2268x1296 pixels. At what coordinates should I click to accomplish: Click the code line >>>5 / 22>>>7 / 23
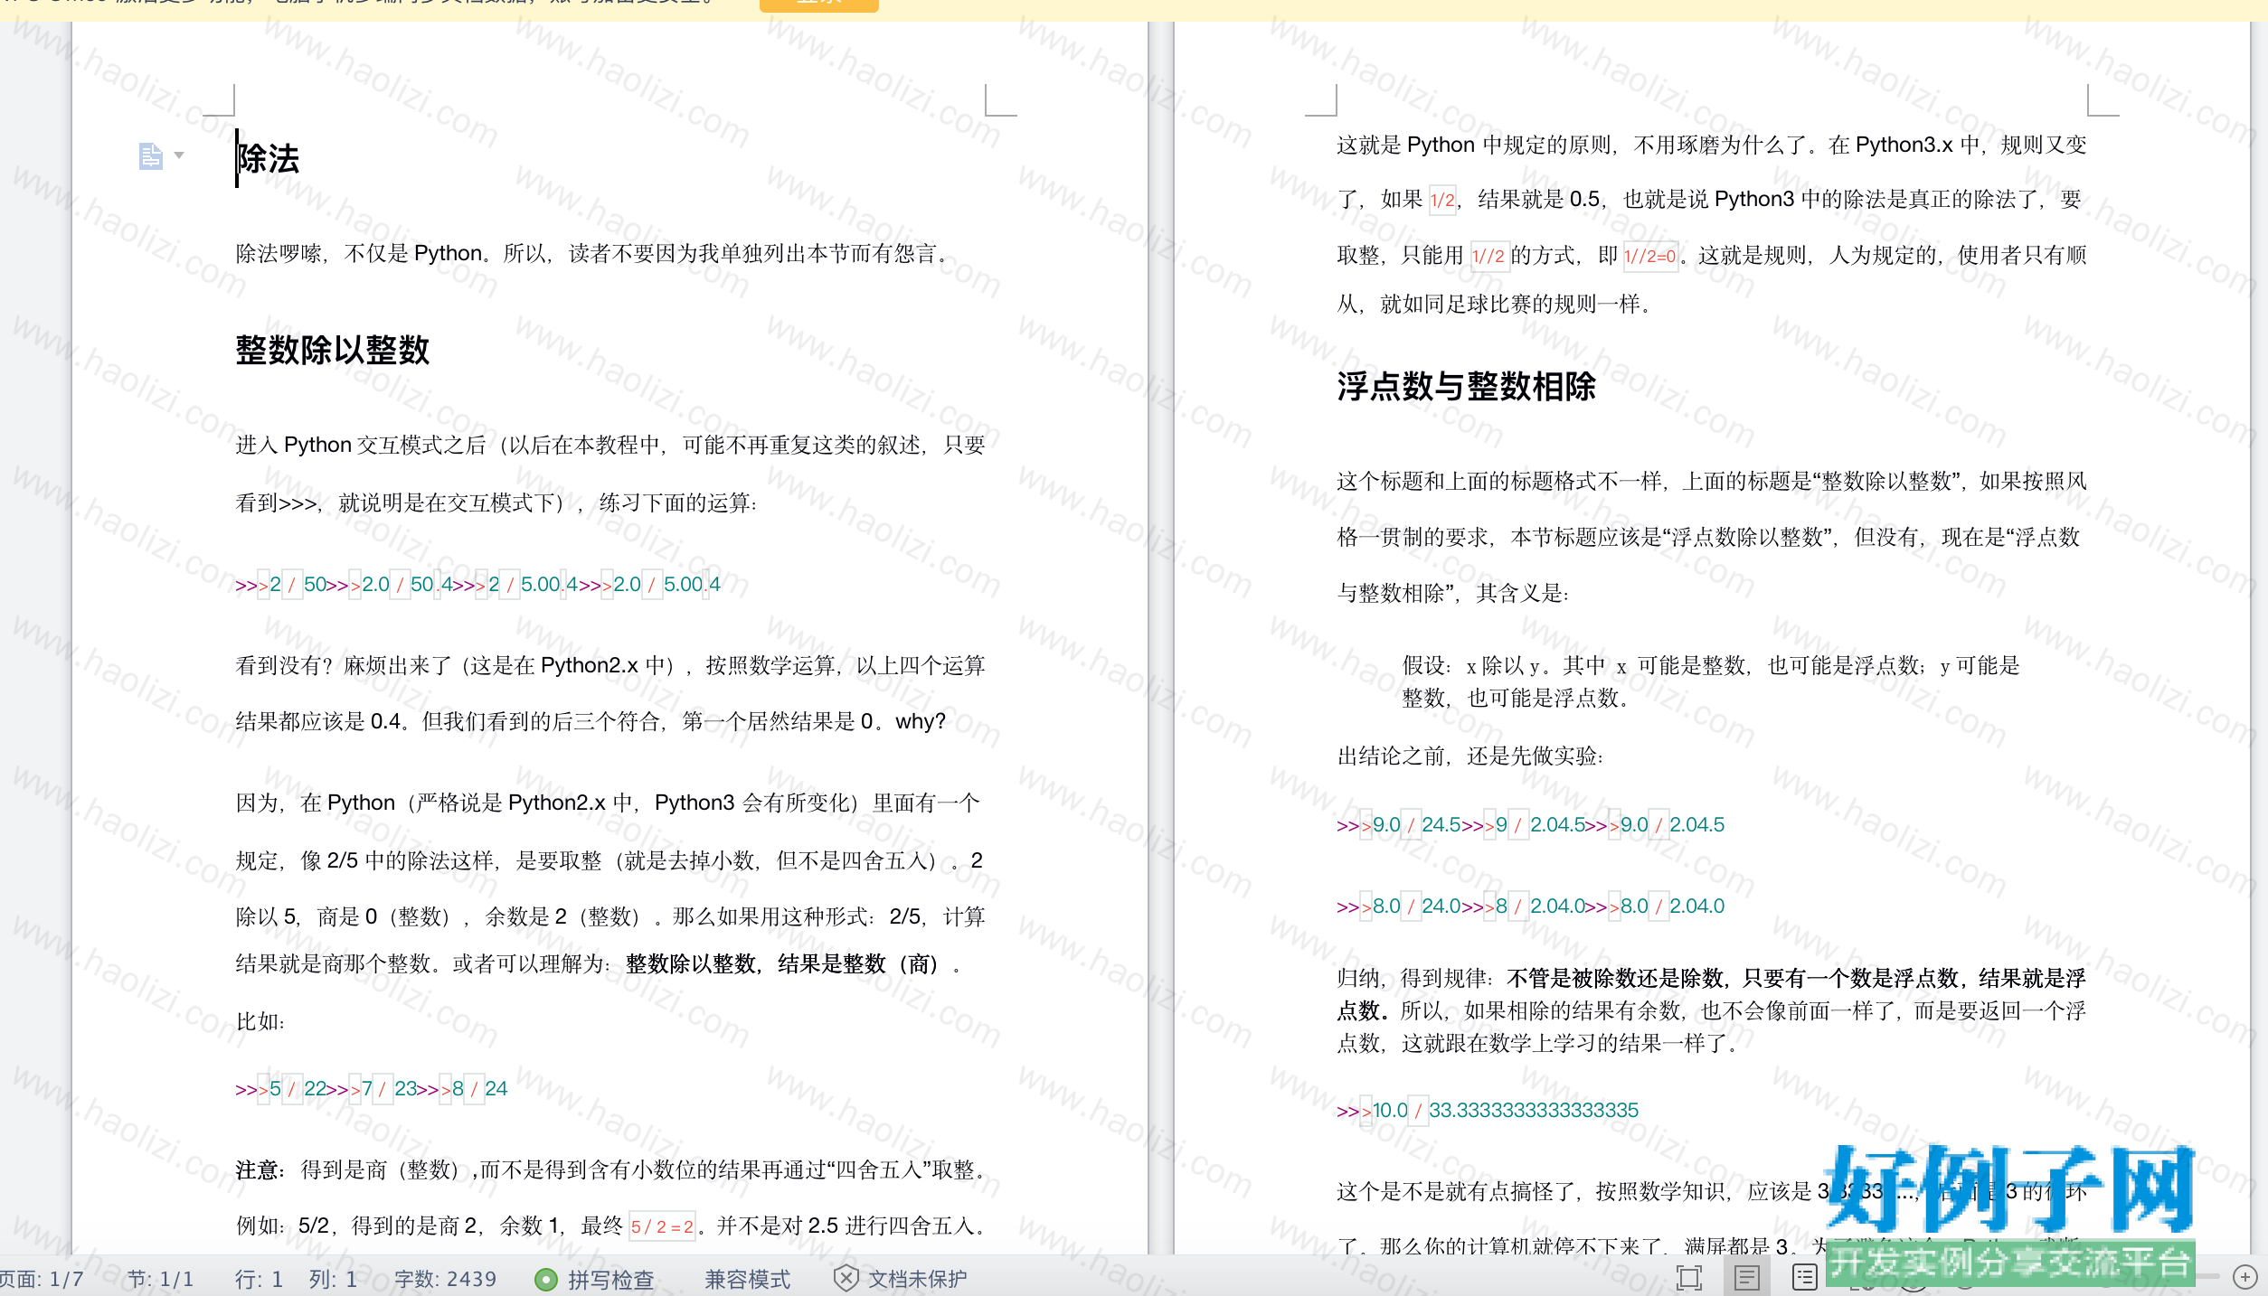click(372, 1089)
